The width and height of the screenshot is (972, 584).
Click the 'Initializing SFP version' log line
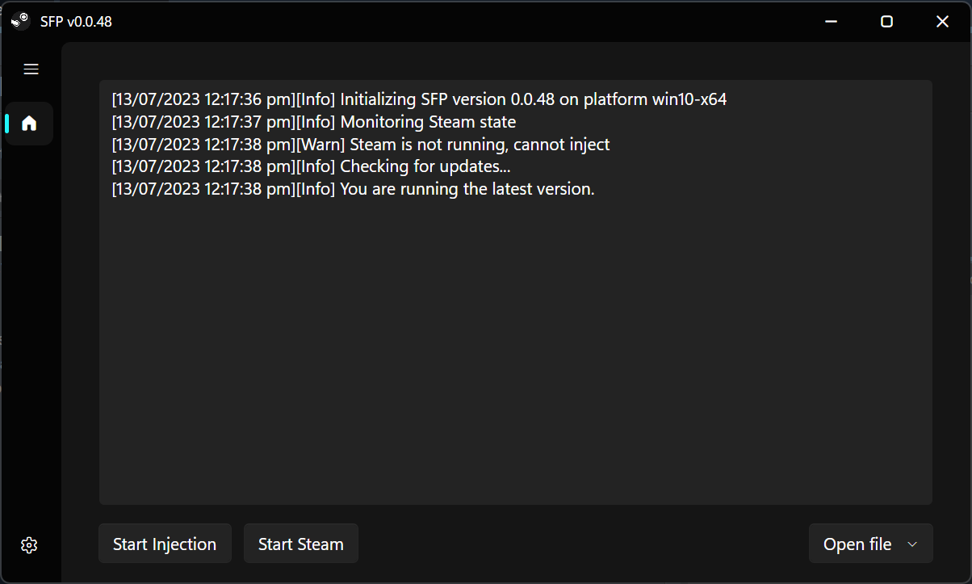coord(419,100)
